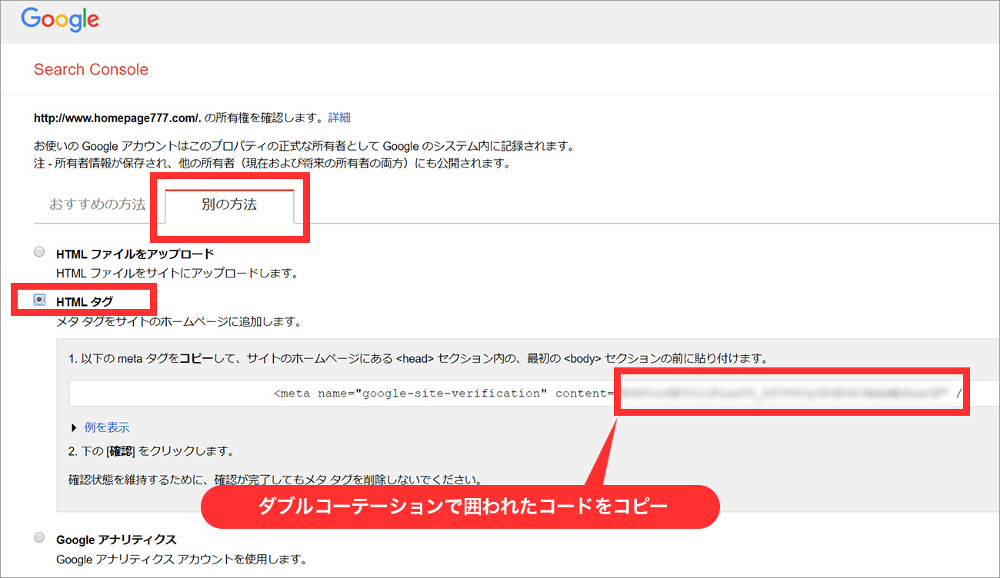Switch to the おすすめの方法 tab
The image size is (1000, 578).
click(x=98, y=204)
